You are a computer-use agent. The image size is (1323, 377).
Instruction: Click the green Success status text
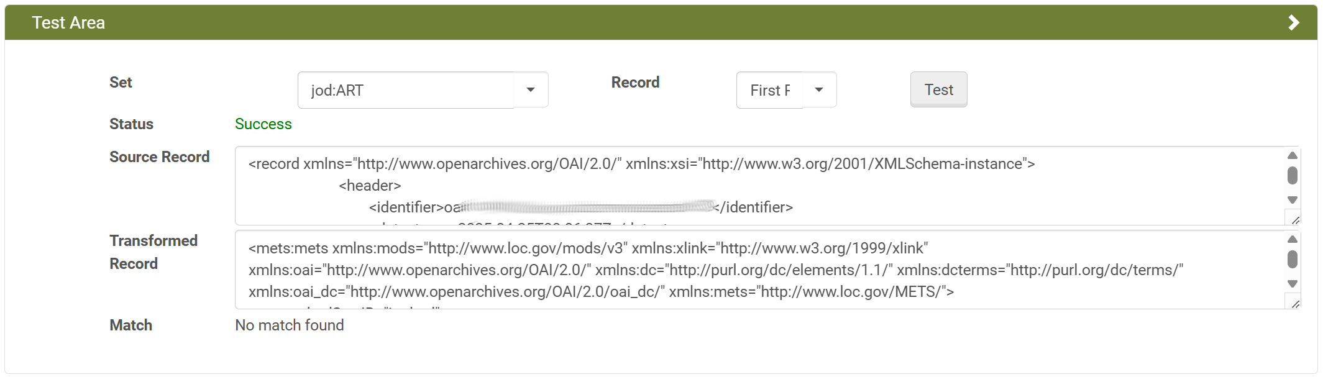(x=263, y=124)
